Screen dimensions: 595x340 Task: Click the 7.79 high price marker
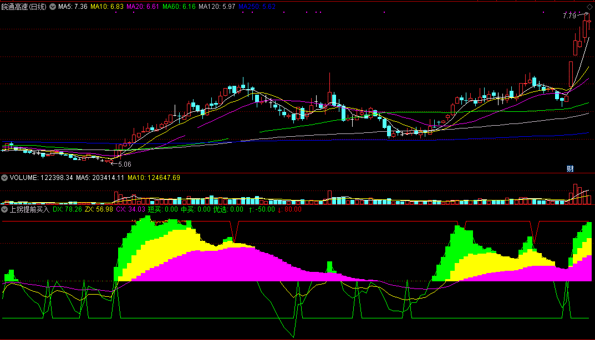tap(569, 16)
